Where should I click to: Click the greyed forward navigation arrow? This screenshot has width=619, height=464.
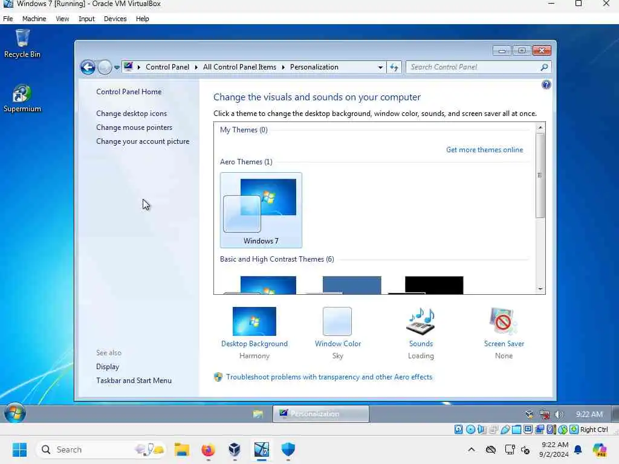click(105, 68)
